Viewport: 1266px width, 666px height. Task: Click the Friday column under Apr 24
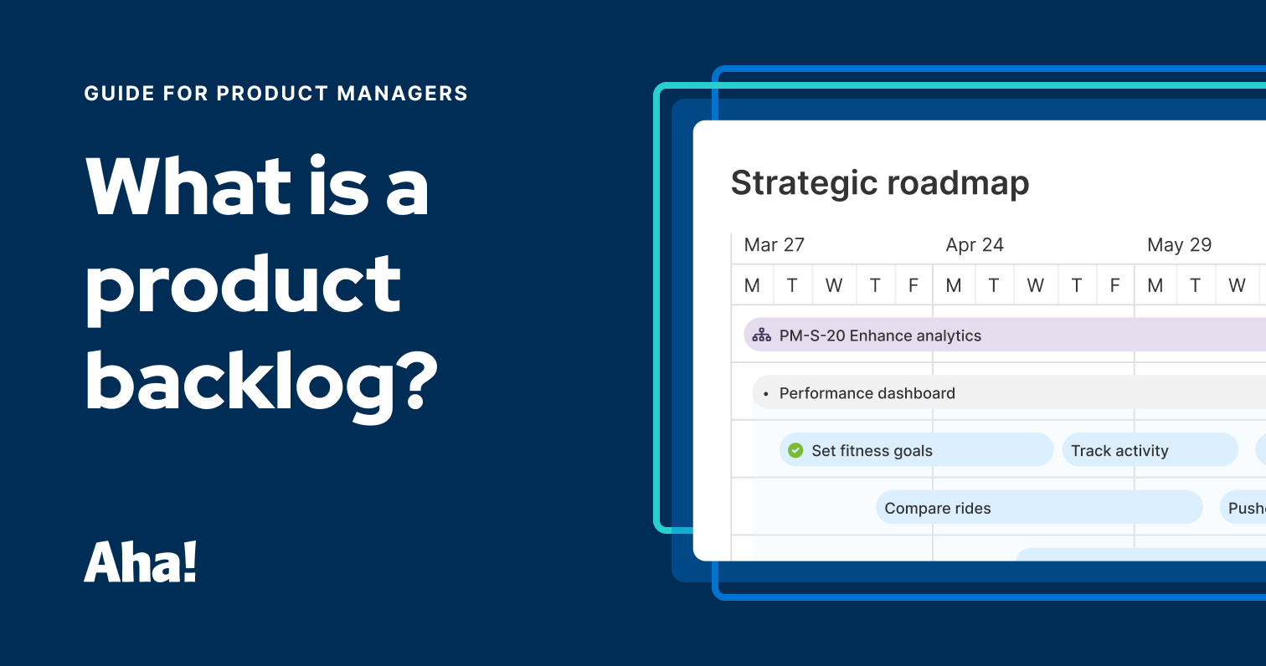coord(1115,284)
